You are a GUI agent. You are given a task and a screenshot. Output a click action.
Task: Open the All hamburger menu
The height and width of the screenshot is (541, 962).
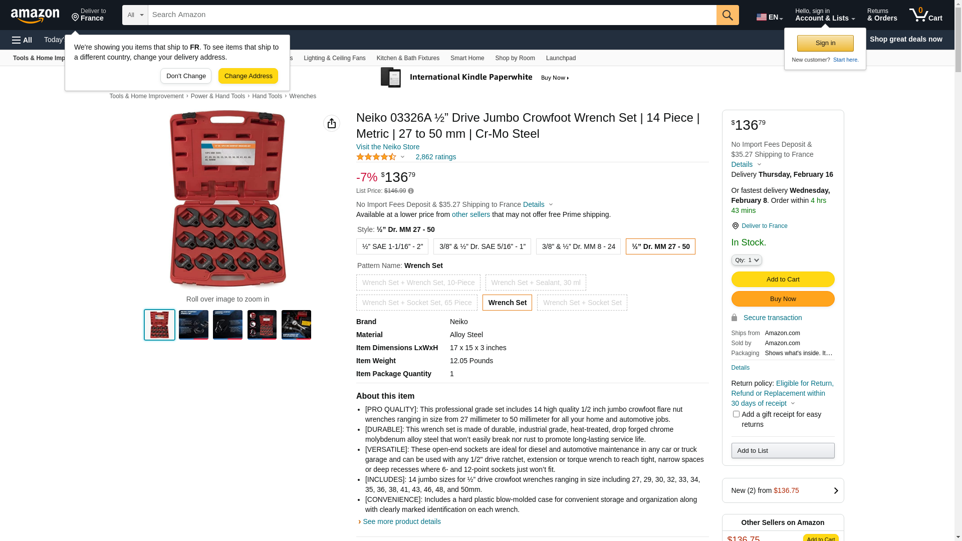click(x=22, y=40)
